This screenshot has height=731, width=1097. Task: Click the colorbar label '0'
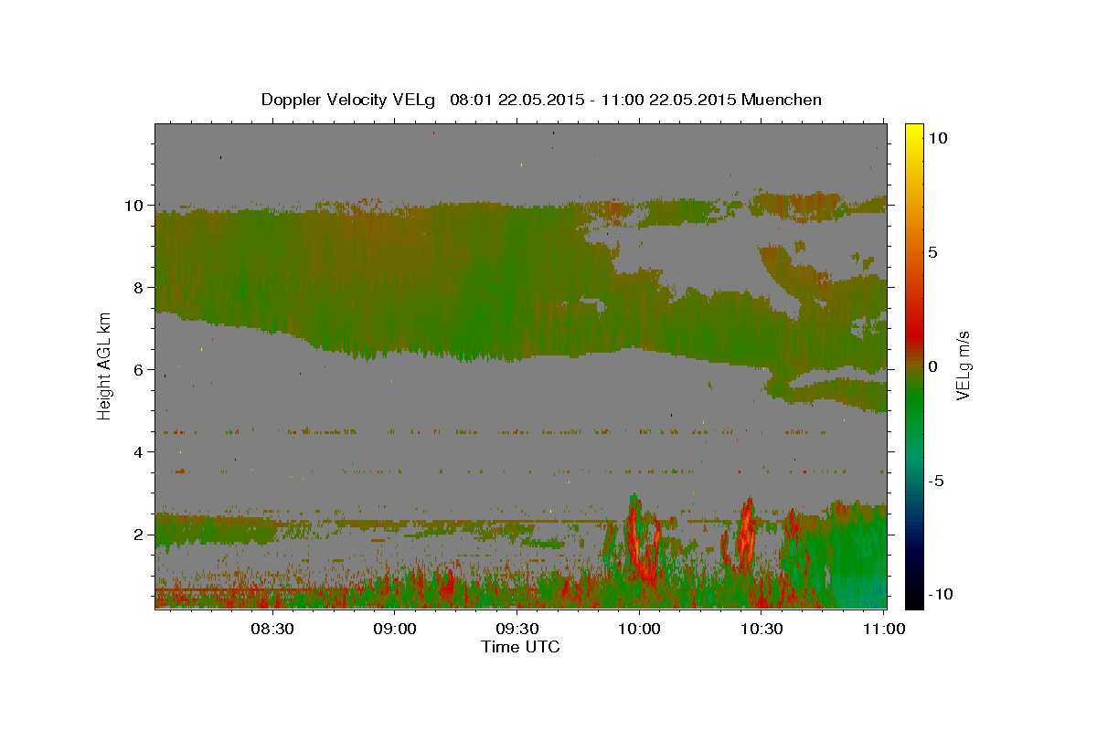coord(933,366)
